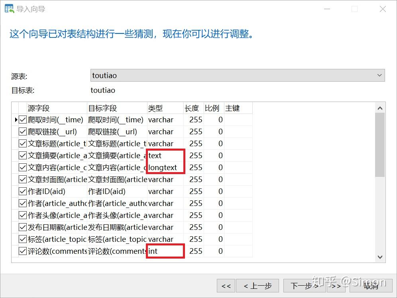Toggle the 标签(article_topic) field checkbox
The width and height of the screenshot is (397, 298).
[x=23, y=239]
